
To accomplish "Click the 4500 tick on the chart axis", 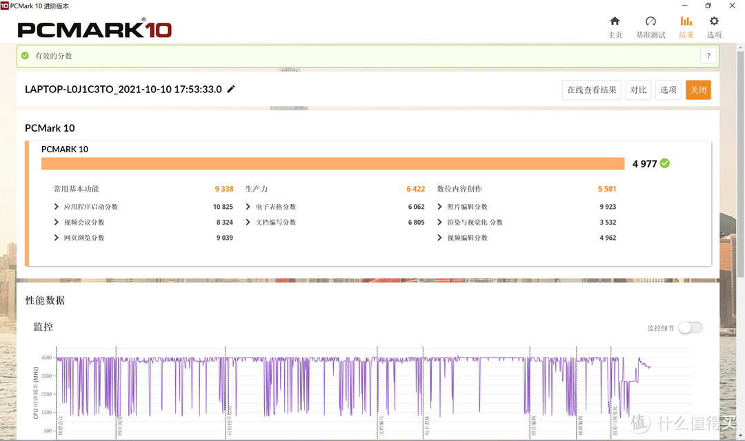I will tap(47, 358).
